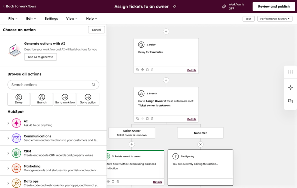This screenshot has height=188, width=297.
Task: Open the comments icon on the right sidebar
Action: pos(290,101)
